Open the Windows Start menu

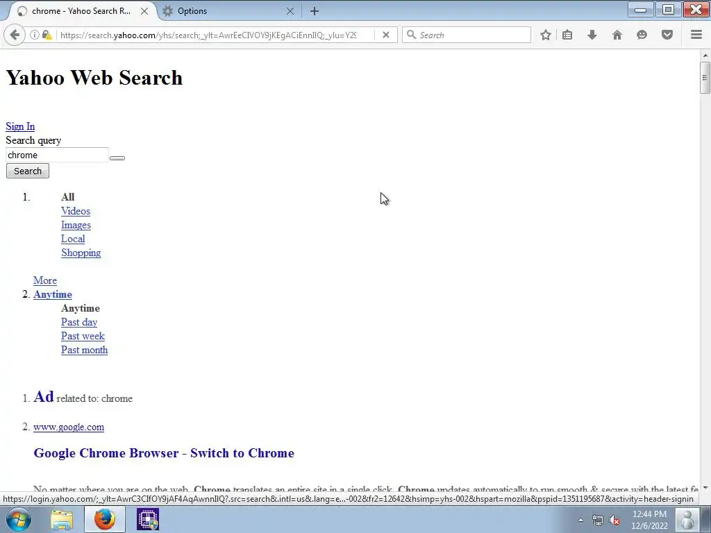[x=19, y=519]
